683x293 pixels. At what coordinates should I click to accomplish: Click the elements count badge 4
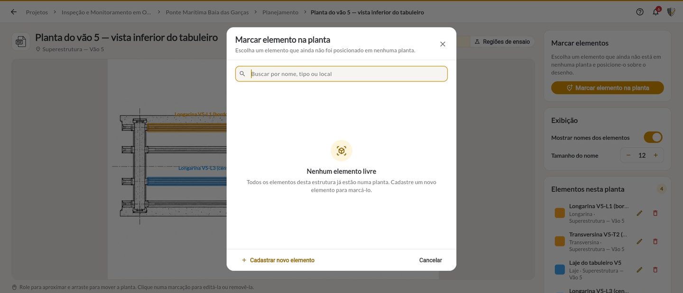pyautogui.click(x=662, y=189)
